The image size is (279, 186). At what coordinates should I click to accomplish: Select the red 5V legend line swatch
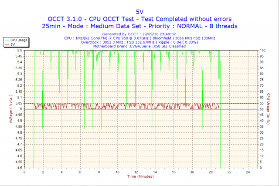[7, 44]
